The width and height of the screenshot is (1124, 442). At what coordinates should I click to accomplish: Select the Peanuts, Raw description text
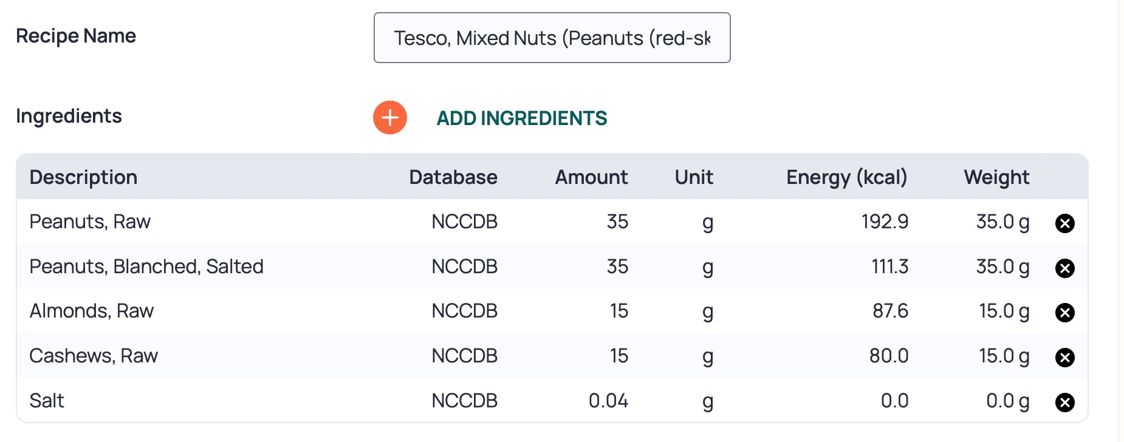coord(90,222)
